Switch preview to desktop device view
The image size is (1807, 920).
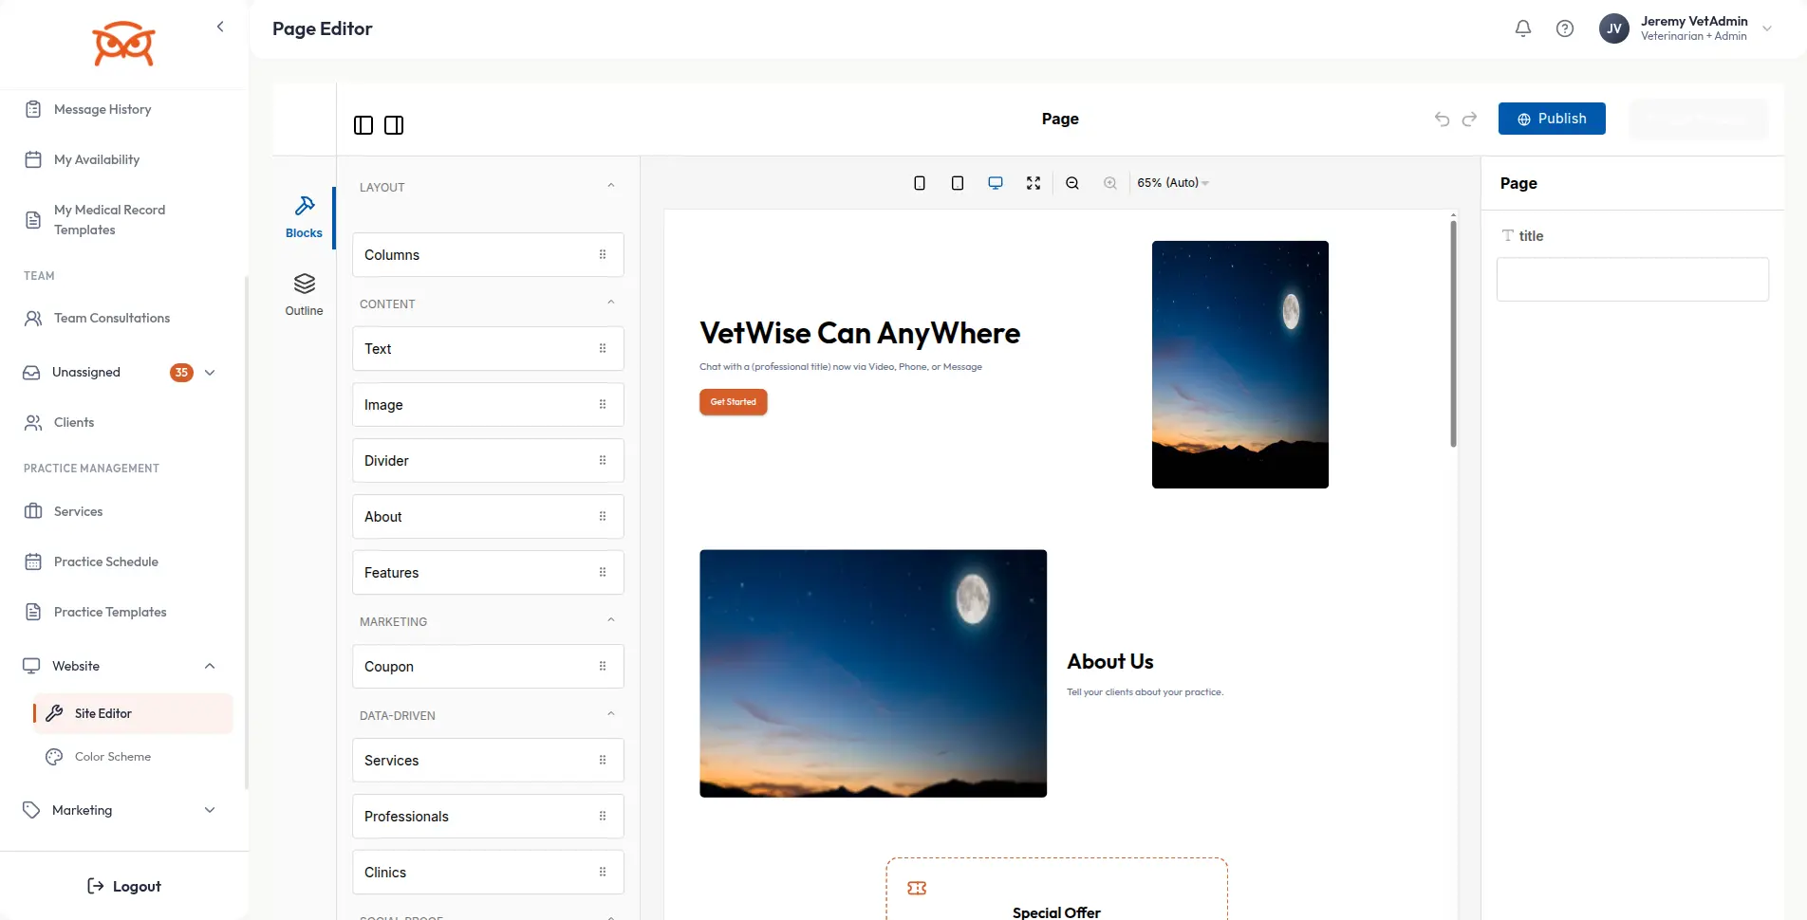point(996,183)
